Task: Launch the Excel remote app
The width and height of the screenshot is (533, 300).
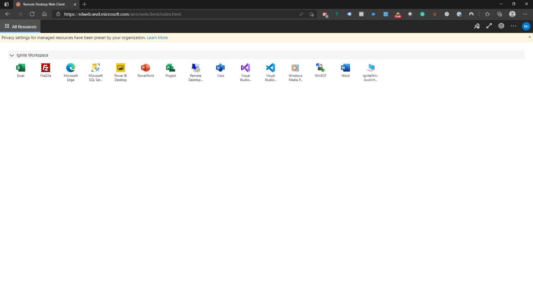Action: pos(20,70)
